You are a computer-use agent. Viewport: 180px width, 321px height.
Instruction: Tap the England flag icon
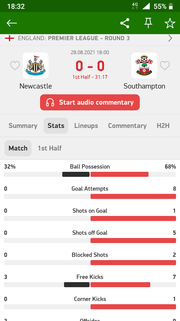point(9,38)
